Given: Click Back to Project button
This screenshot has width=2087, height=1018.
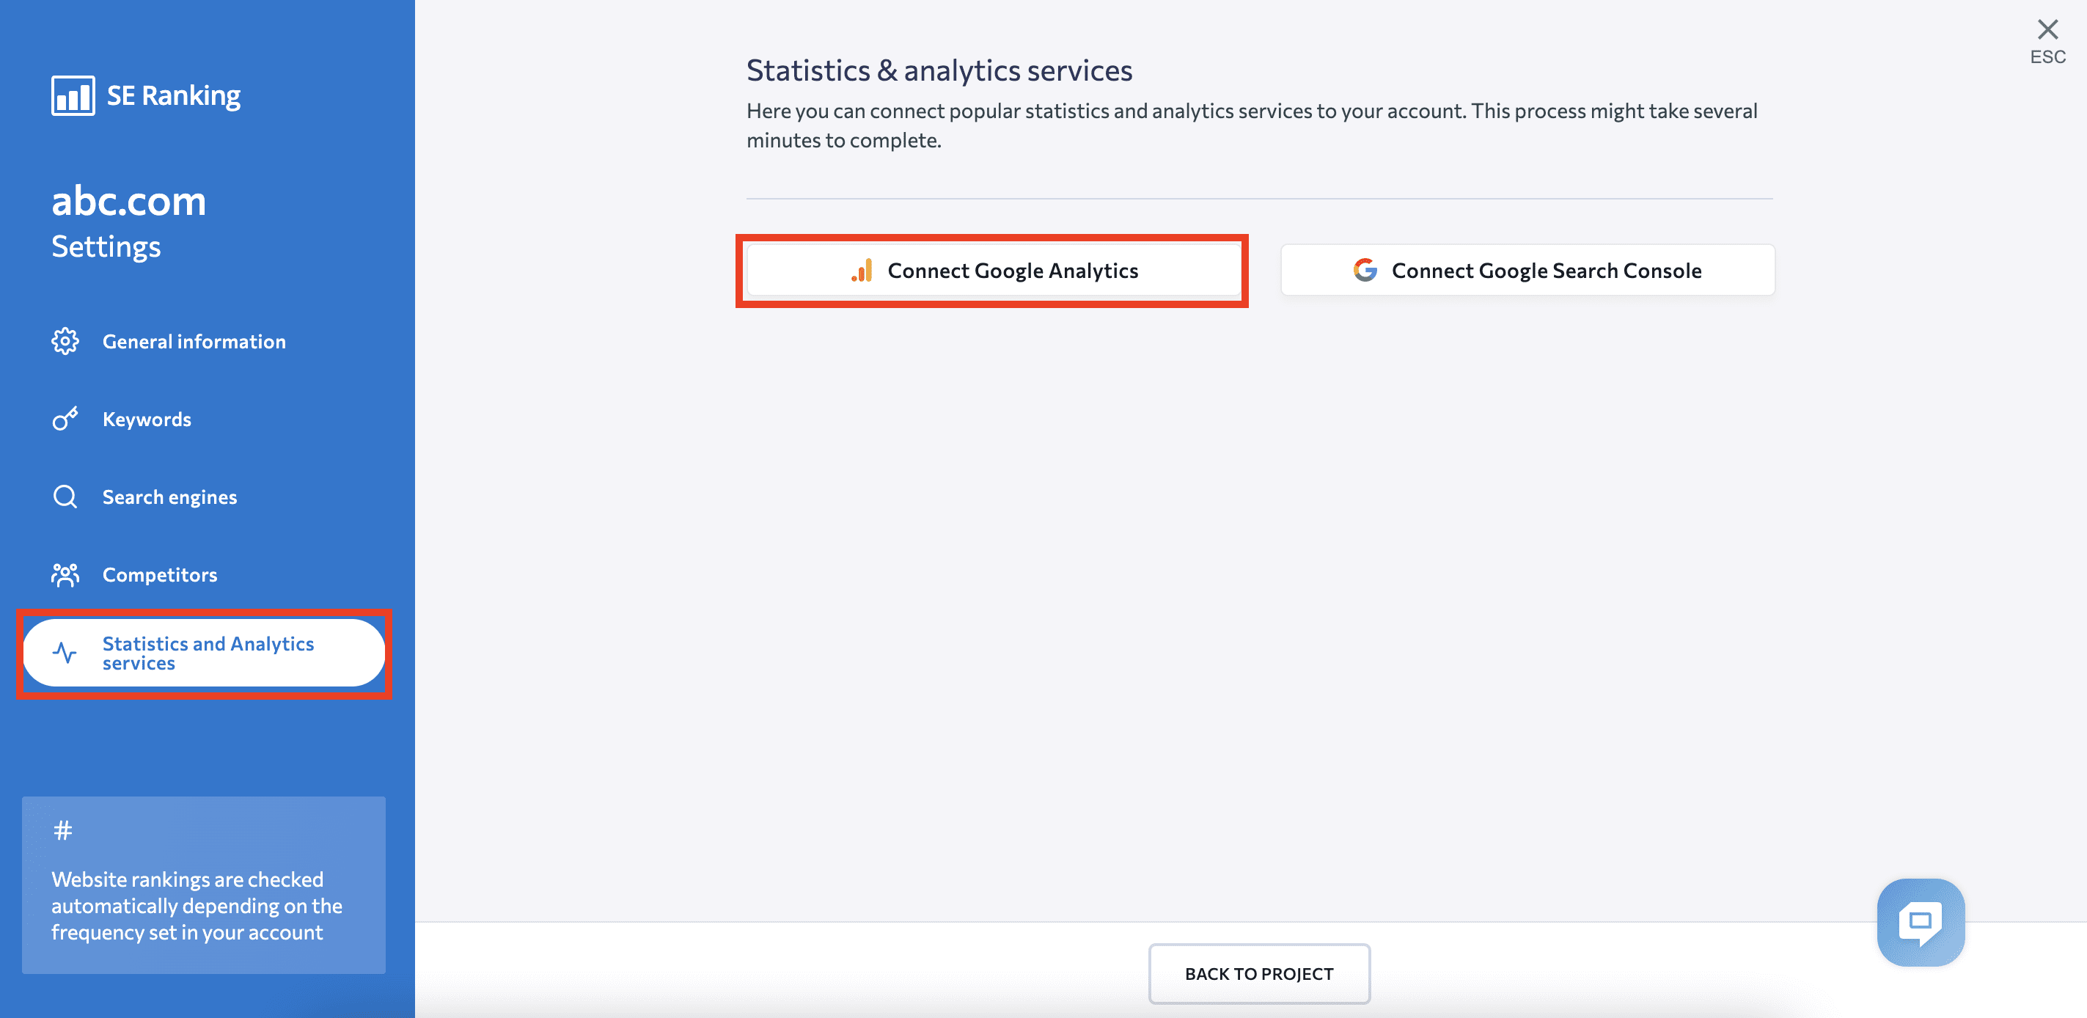Looking at the screenshot, I should point(1259,973).
